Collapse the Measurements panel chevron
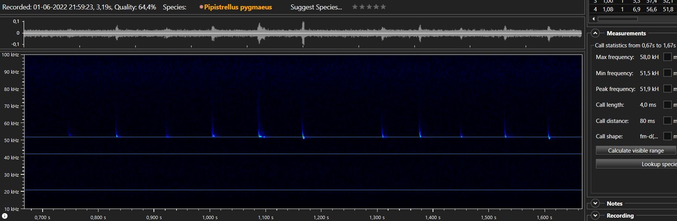The width and height of the screenshot is (677, 221). 595,33
